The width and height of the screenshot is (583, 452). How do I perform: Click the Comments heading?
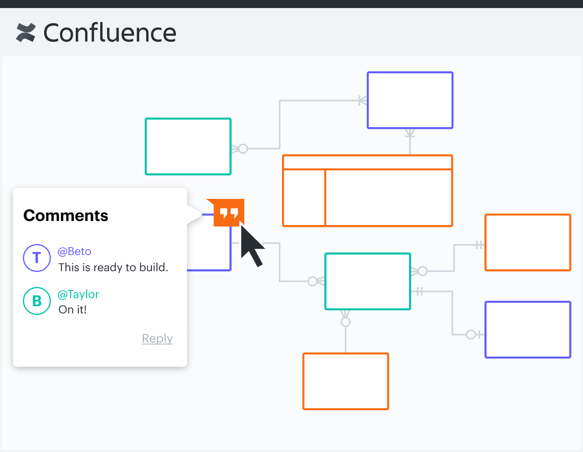pos(66,215)
